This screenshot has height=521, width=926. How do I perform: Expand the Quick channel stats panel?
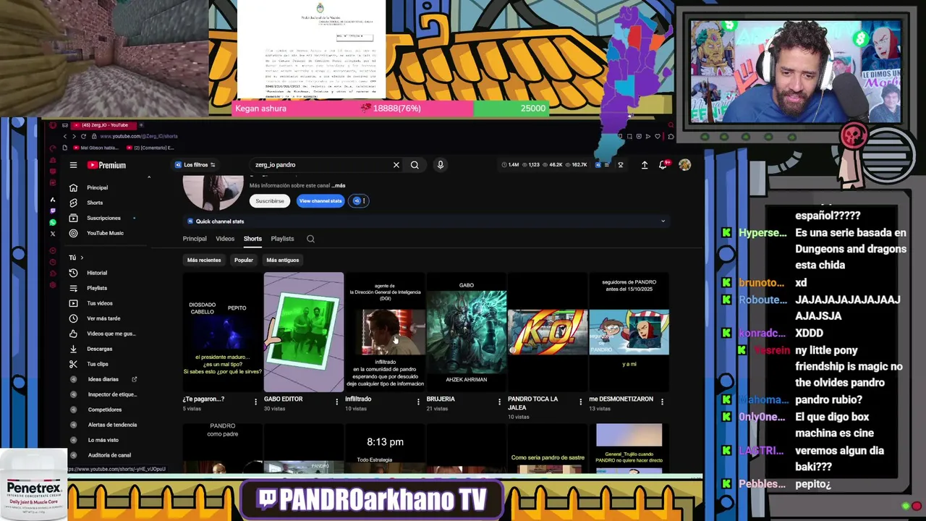pos(663,221)
